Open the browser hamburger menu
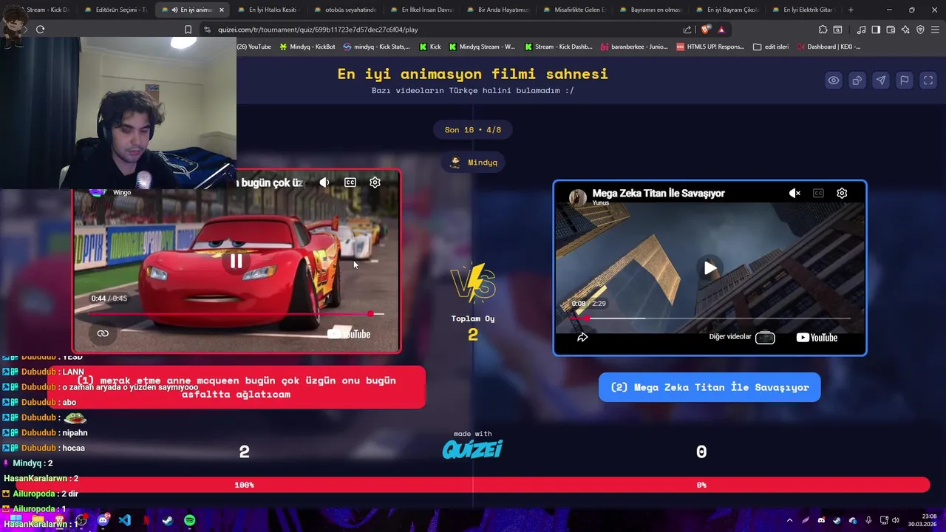Screen dimensions: 946x532 coord(935,30)
